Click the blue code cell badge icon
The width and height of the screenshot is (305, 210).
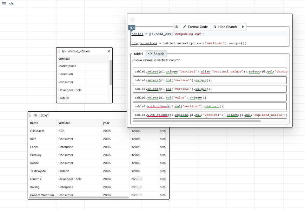[132, 28]
